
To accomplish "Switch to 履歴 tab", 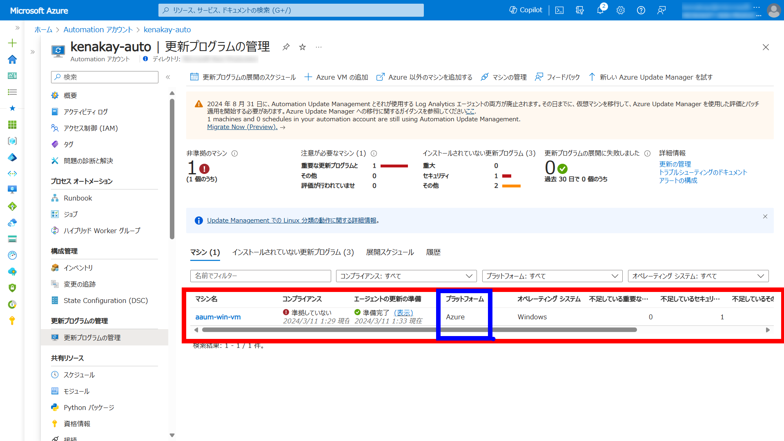I will [433, 252].
